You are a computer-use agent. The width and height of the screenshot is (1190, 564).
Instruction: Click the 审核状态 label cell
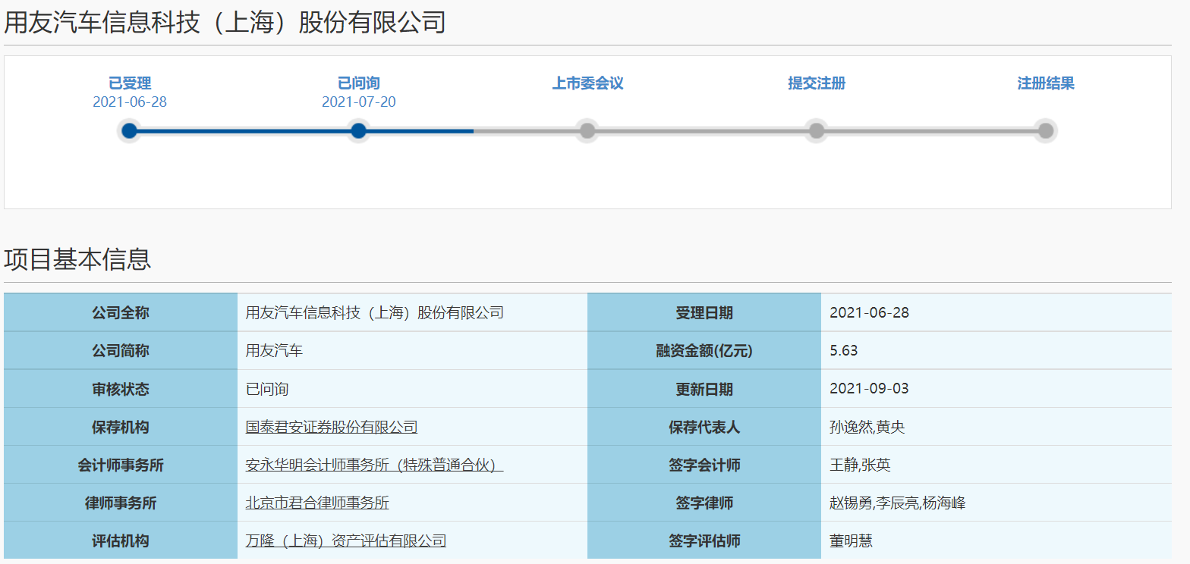click(121, 389)
